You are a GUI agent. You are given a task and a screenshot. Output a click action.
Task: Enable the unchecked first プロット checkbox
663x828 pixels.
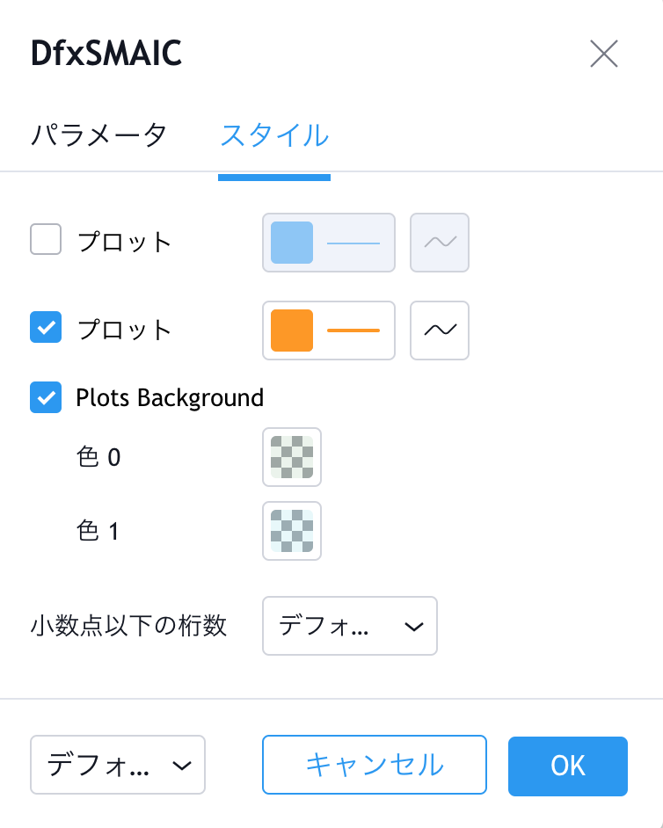click(46, 239)
